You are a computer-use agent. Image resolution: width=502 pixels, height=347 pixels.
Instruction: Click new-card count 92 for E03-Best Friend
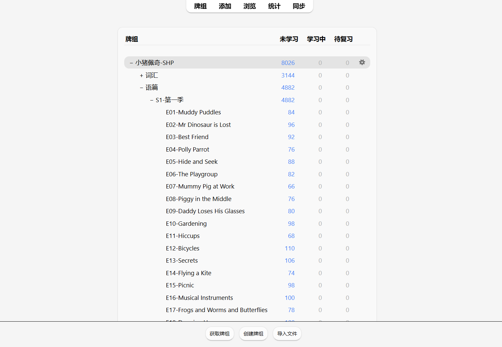pos(291,137)
